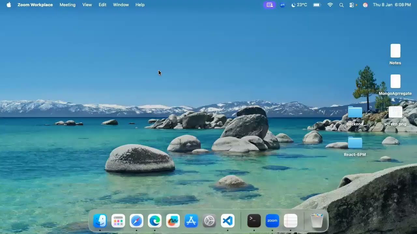Open the Trash in the Dock
This screenshot has height=234, width=417.
(x=317, y=221)
